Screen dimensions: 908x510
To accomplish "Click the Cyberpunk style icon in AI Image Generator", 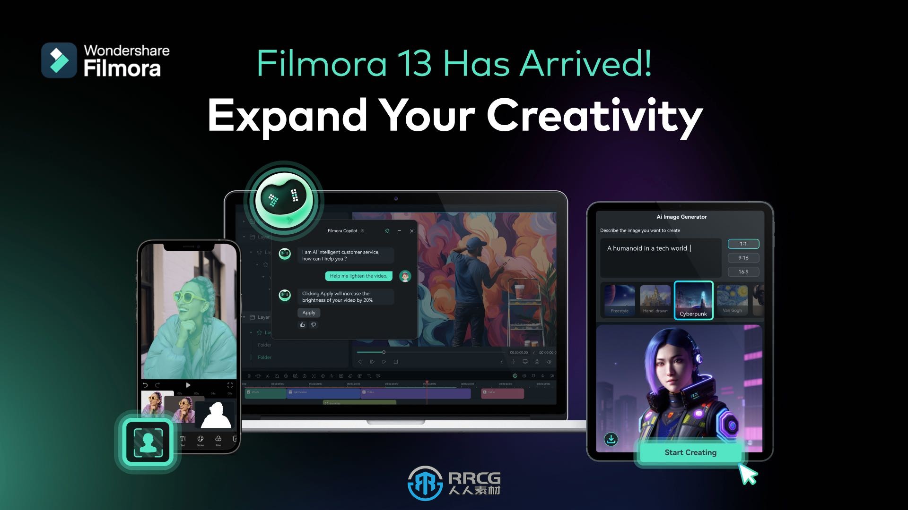I will pyautogui.click(x=692, y=299).
